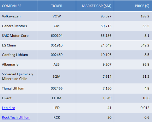Open the Lepidico company link
Screen dimensions: 152x122
9,108
